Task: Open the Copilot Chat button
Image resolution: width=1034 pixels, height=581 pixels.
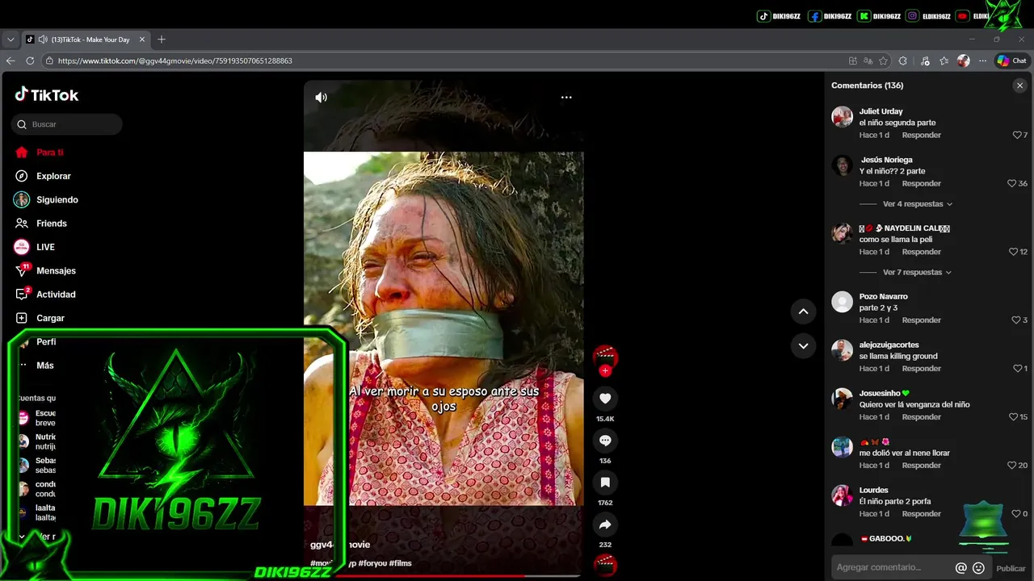Action: coord(1011,61)
